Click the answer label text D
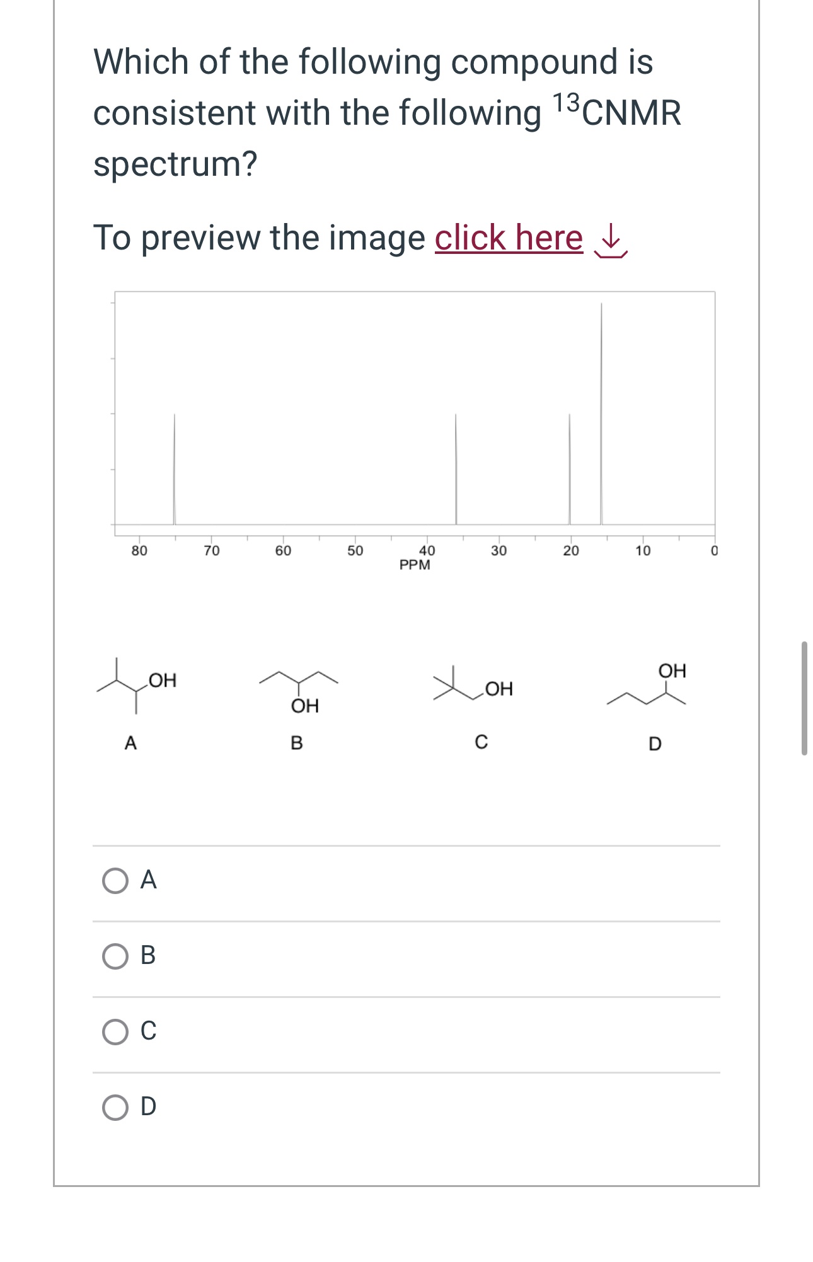The width and height of the screenshot is (813, 1262). pyautogui.click(x=148, y=1106)
